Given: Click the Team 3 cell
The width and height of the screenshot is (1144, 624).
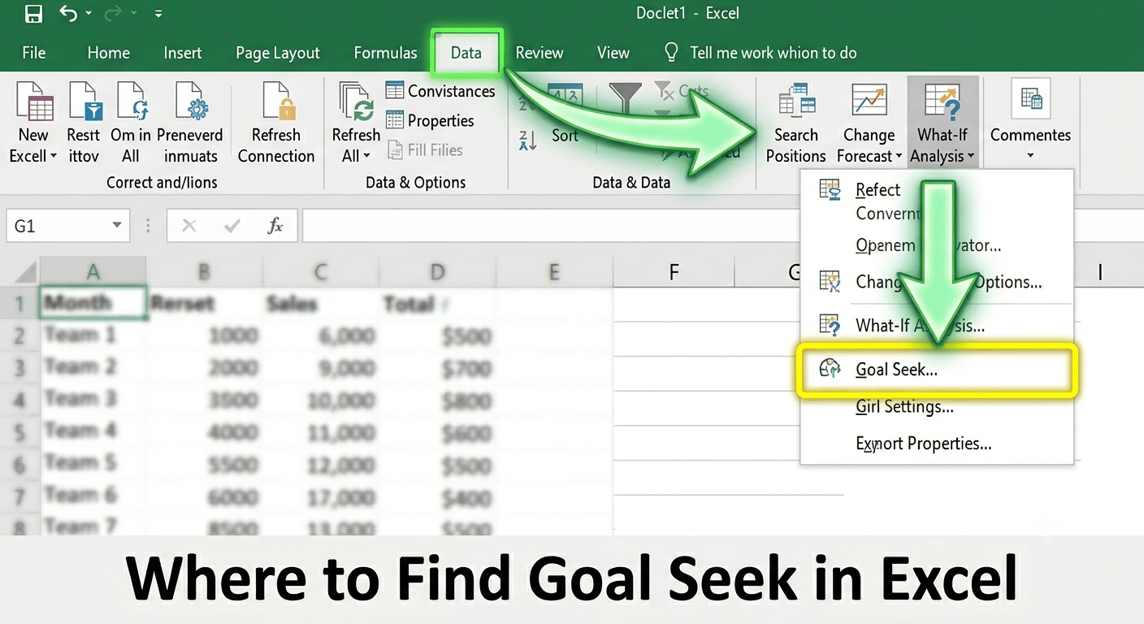Looking at the screenshot, I should (x=93, y=399).
